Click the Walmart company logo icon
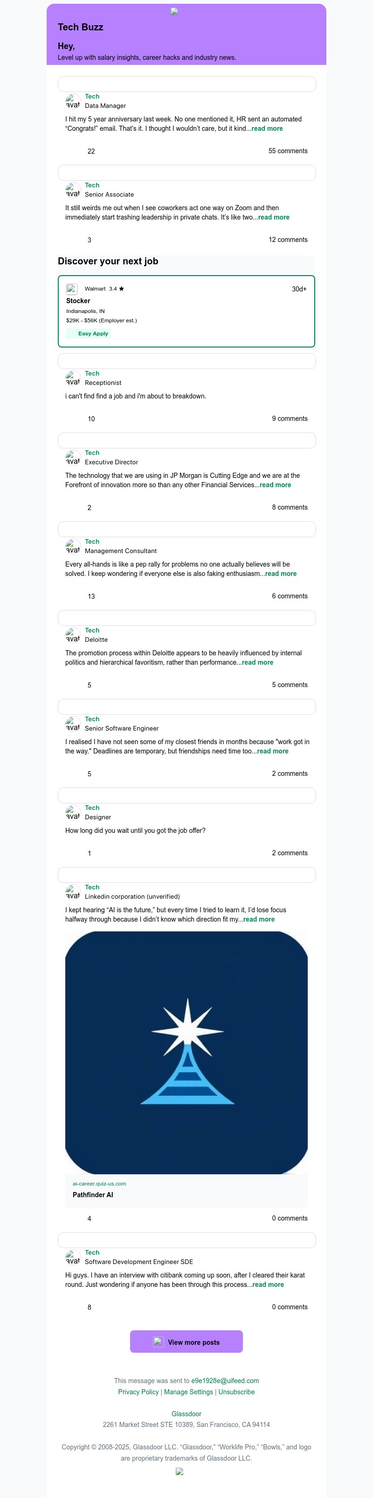The image size is (373, 1498). click(x=72, y=288)
